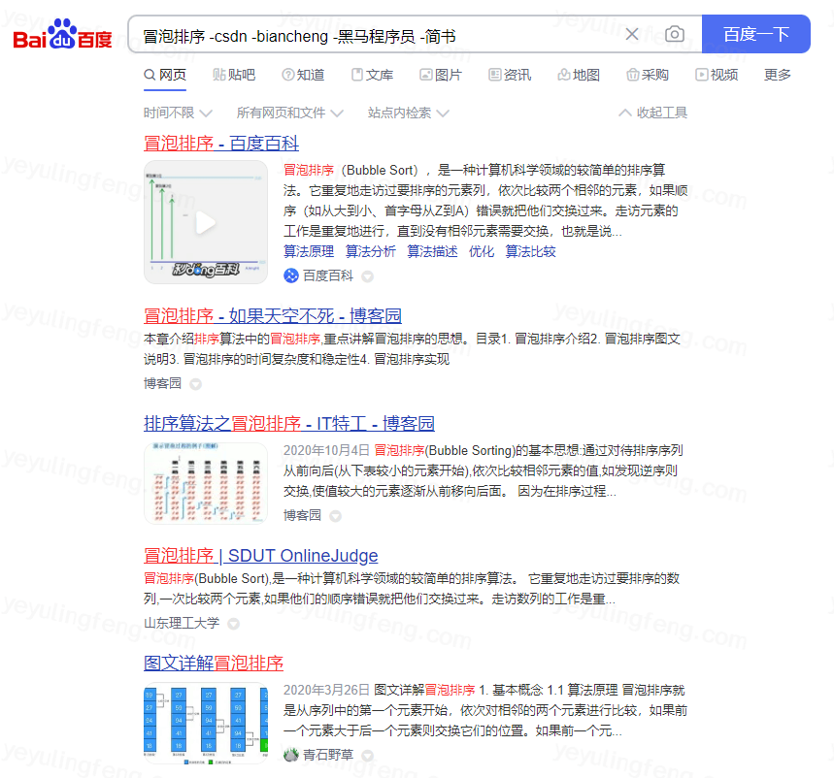Open the 采购 tab
834x778 pixels.
pos(648,75)
